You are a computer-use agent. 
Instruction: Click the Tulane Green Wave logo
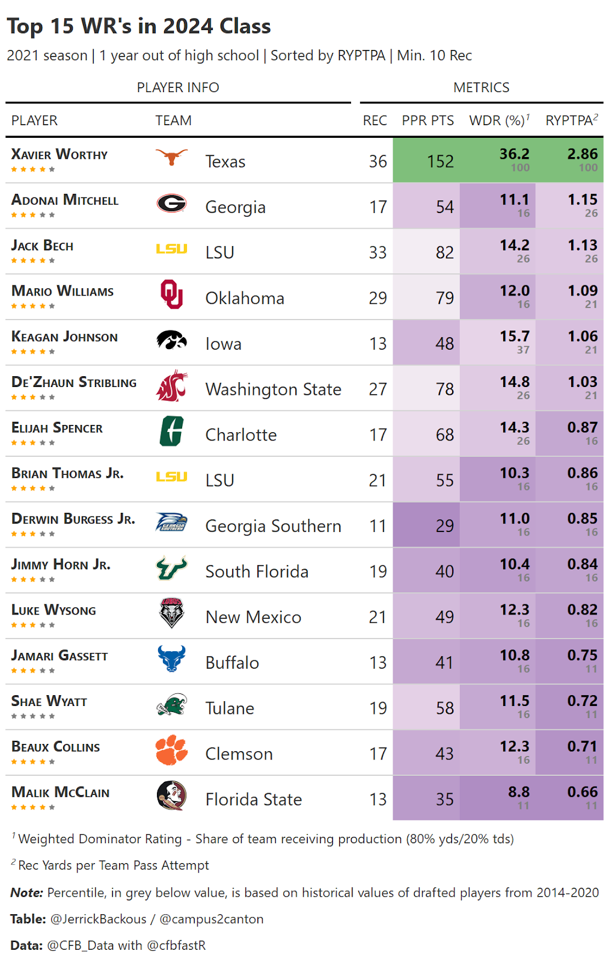click(171, 705)
